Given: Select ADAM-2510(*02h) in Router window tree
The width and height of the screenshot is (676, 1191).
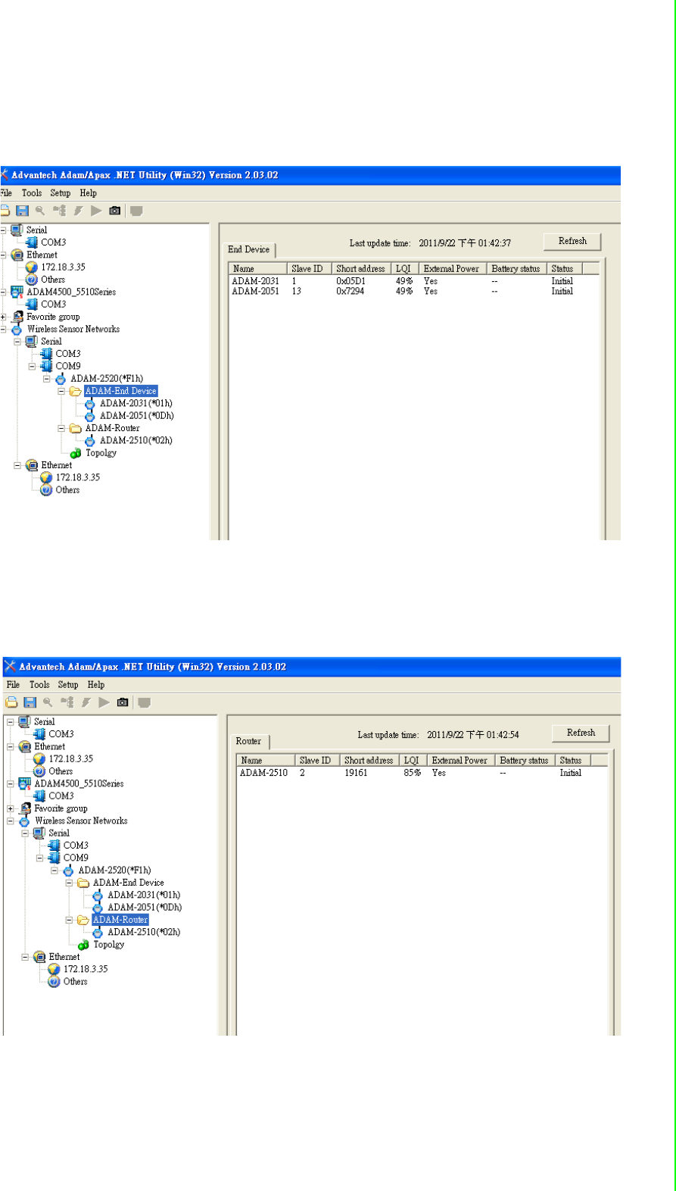Looking at the screenshot, I should (x=144, y=933).
